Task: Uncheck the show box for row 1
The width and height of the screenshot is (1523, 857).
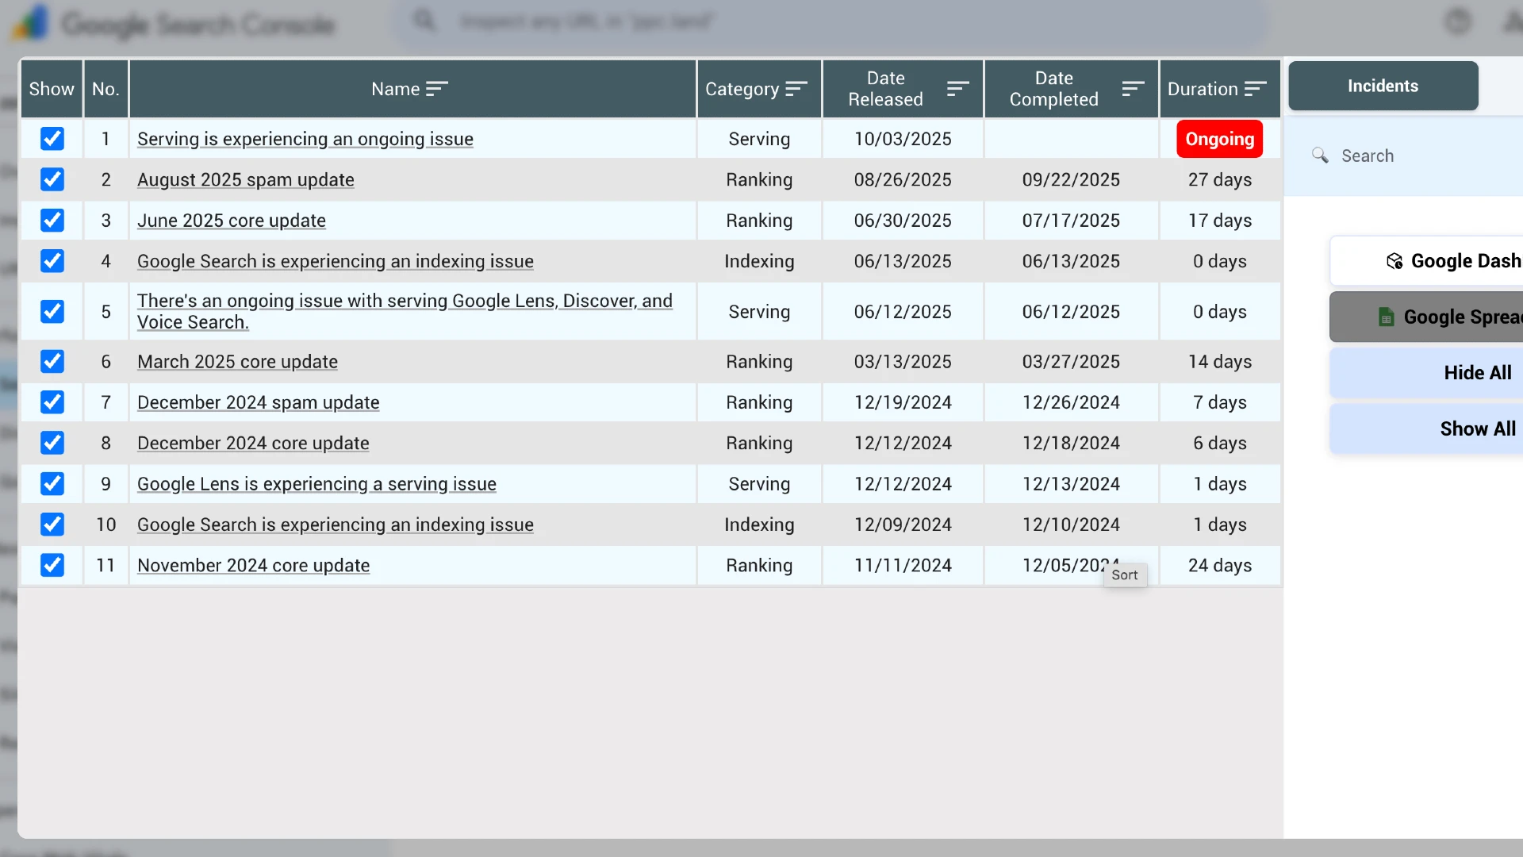Action: [x=52, y=139]
